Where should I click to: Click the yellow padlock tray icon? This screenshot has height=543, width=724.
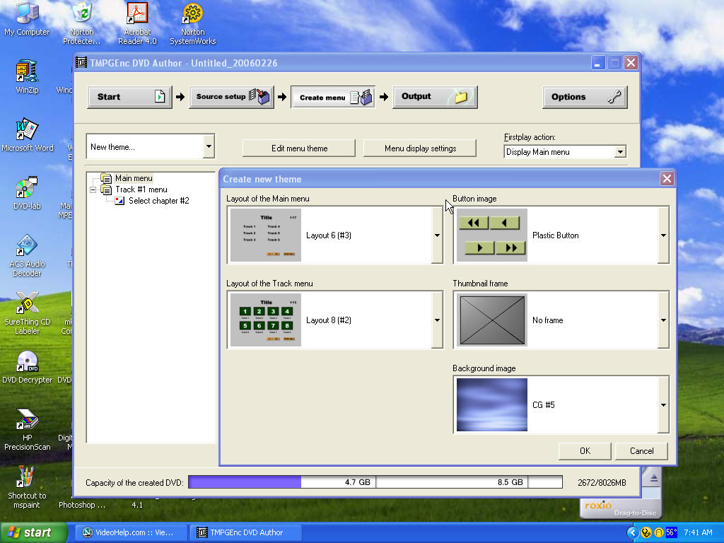pos(659,532)
